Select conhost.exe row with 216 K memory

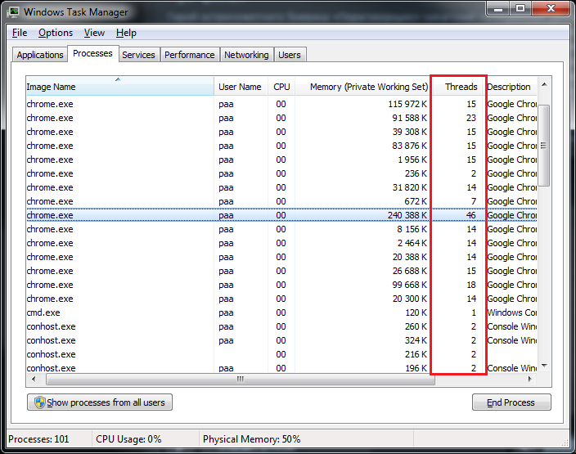281,354
